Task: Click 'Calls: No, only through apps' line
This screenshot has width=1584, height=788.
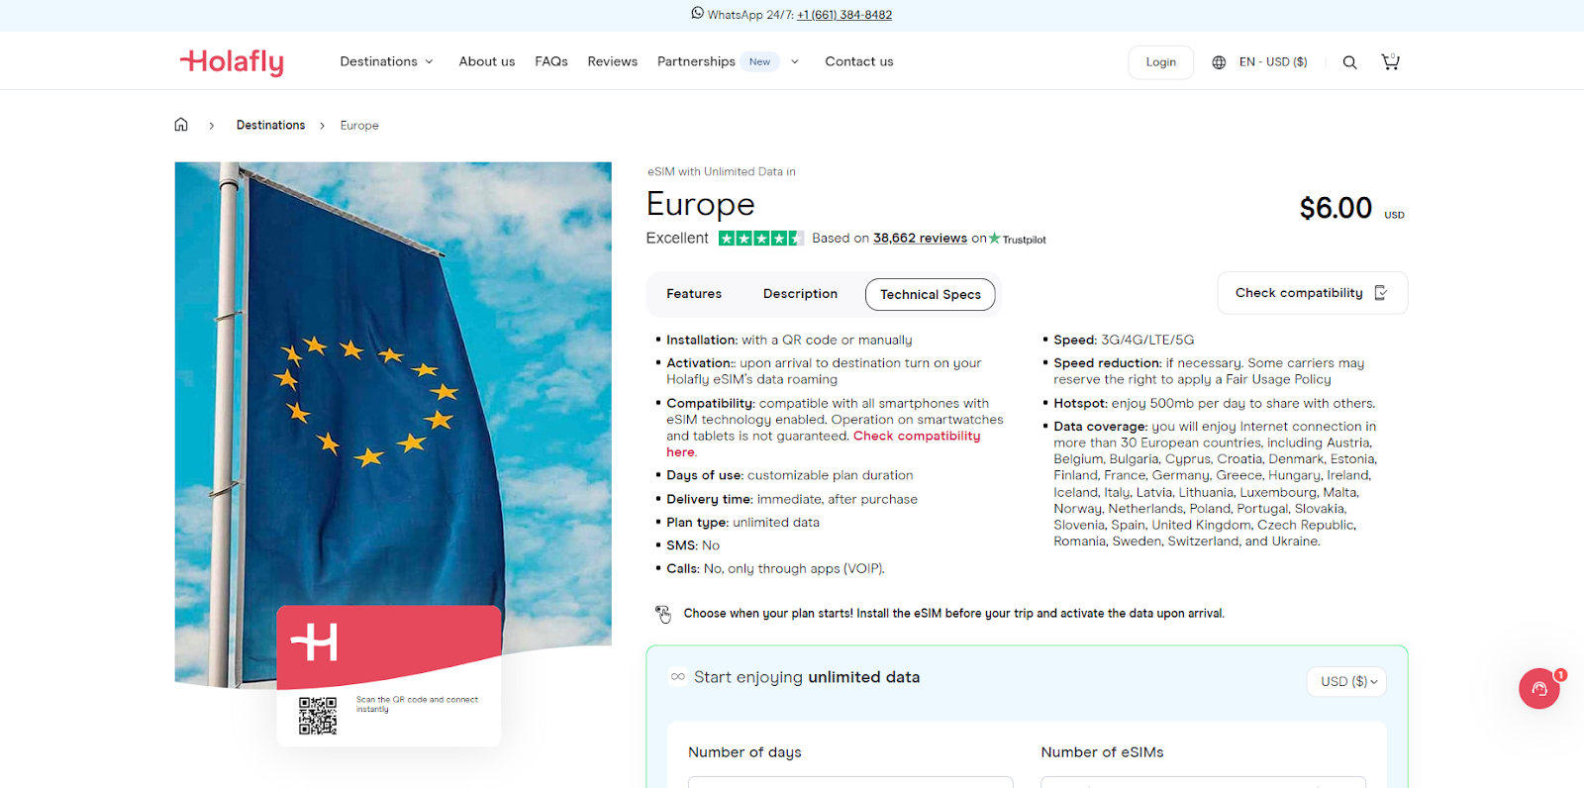Action: pos(775,569)
